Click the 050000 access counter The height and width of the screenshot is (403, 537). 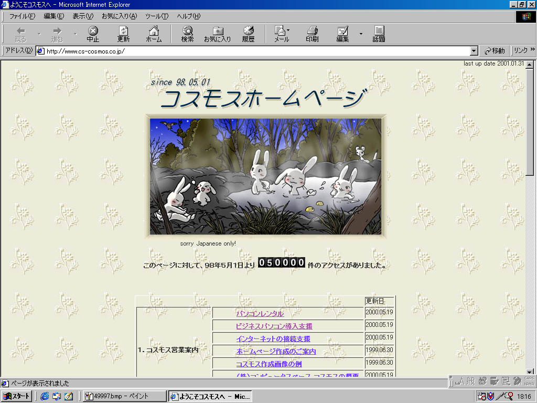coord(281,262)
